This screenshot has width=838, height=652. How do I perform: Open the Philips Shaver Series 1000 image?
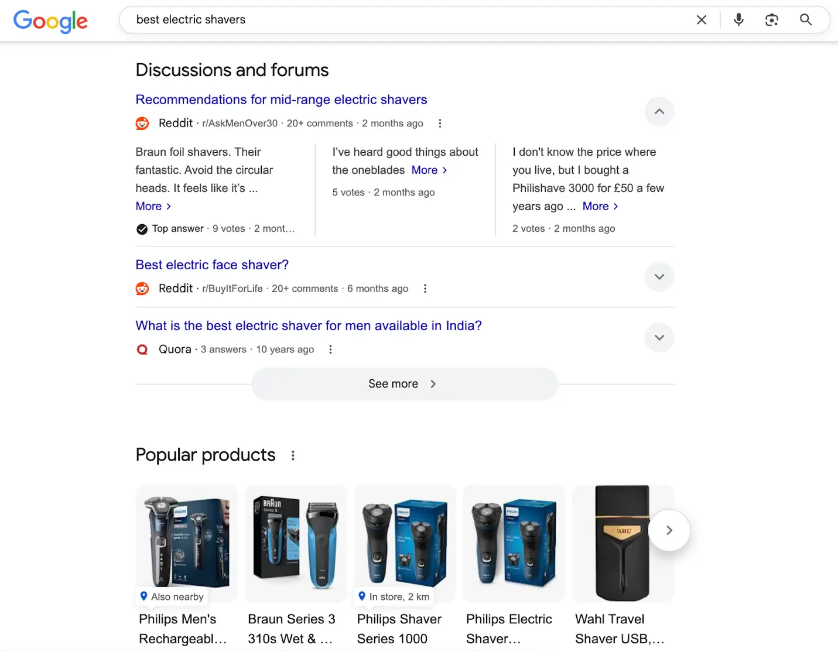click(x=405, y=542)
